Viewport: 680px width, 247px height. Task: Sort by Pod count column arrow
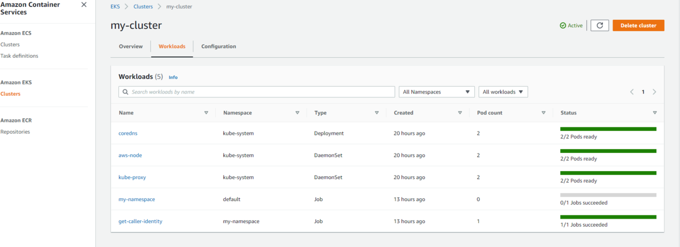click(543, 113)
